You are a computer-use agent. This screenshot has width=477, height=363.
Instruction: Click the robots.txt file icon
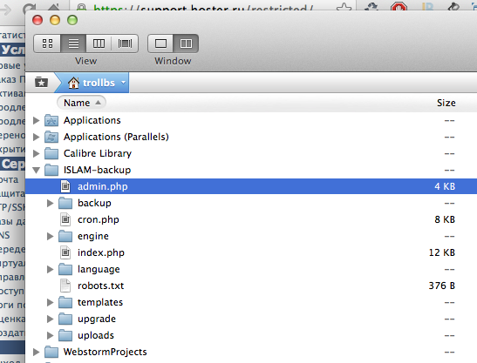pos(65,286)
